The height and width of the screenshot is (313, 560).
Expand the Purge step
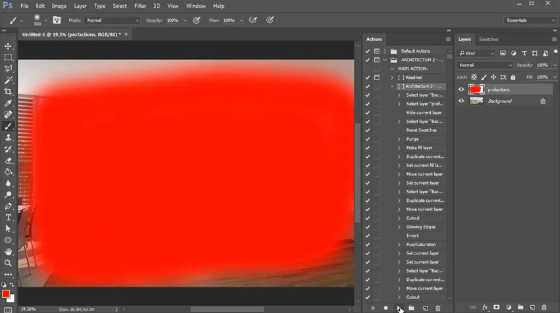pyautogui.click(x=399, y=139)
